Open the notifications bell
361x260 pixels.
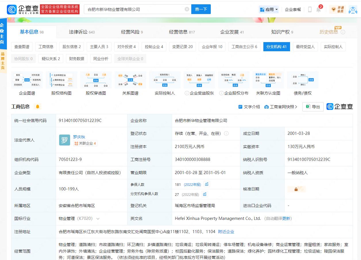318,9
